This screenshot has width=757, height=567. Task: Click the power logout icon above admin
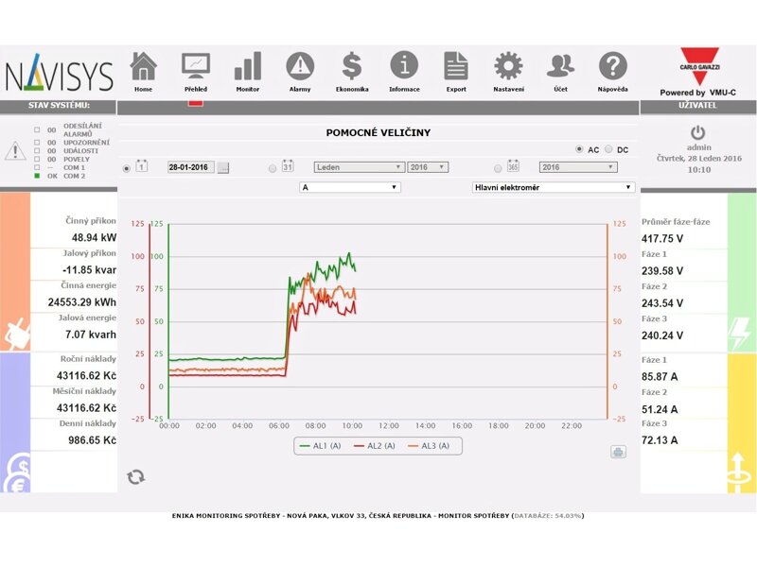pos(698,133)
